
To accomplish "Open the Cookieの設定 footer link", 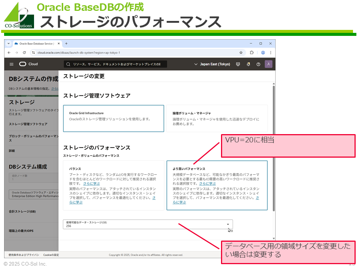I will click(51, 255).
